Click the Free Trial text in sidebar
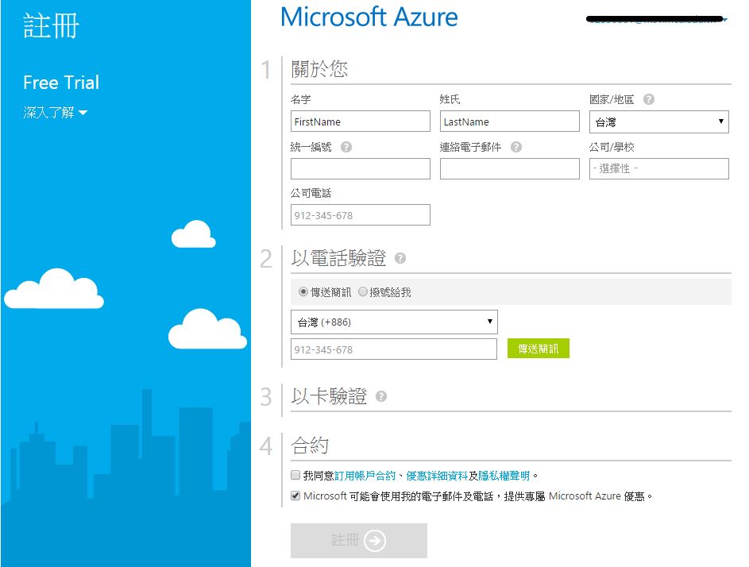 pos(61,82)
